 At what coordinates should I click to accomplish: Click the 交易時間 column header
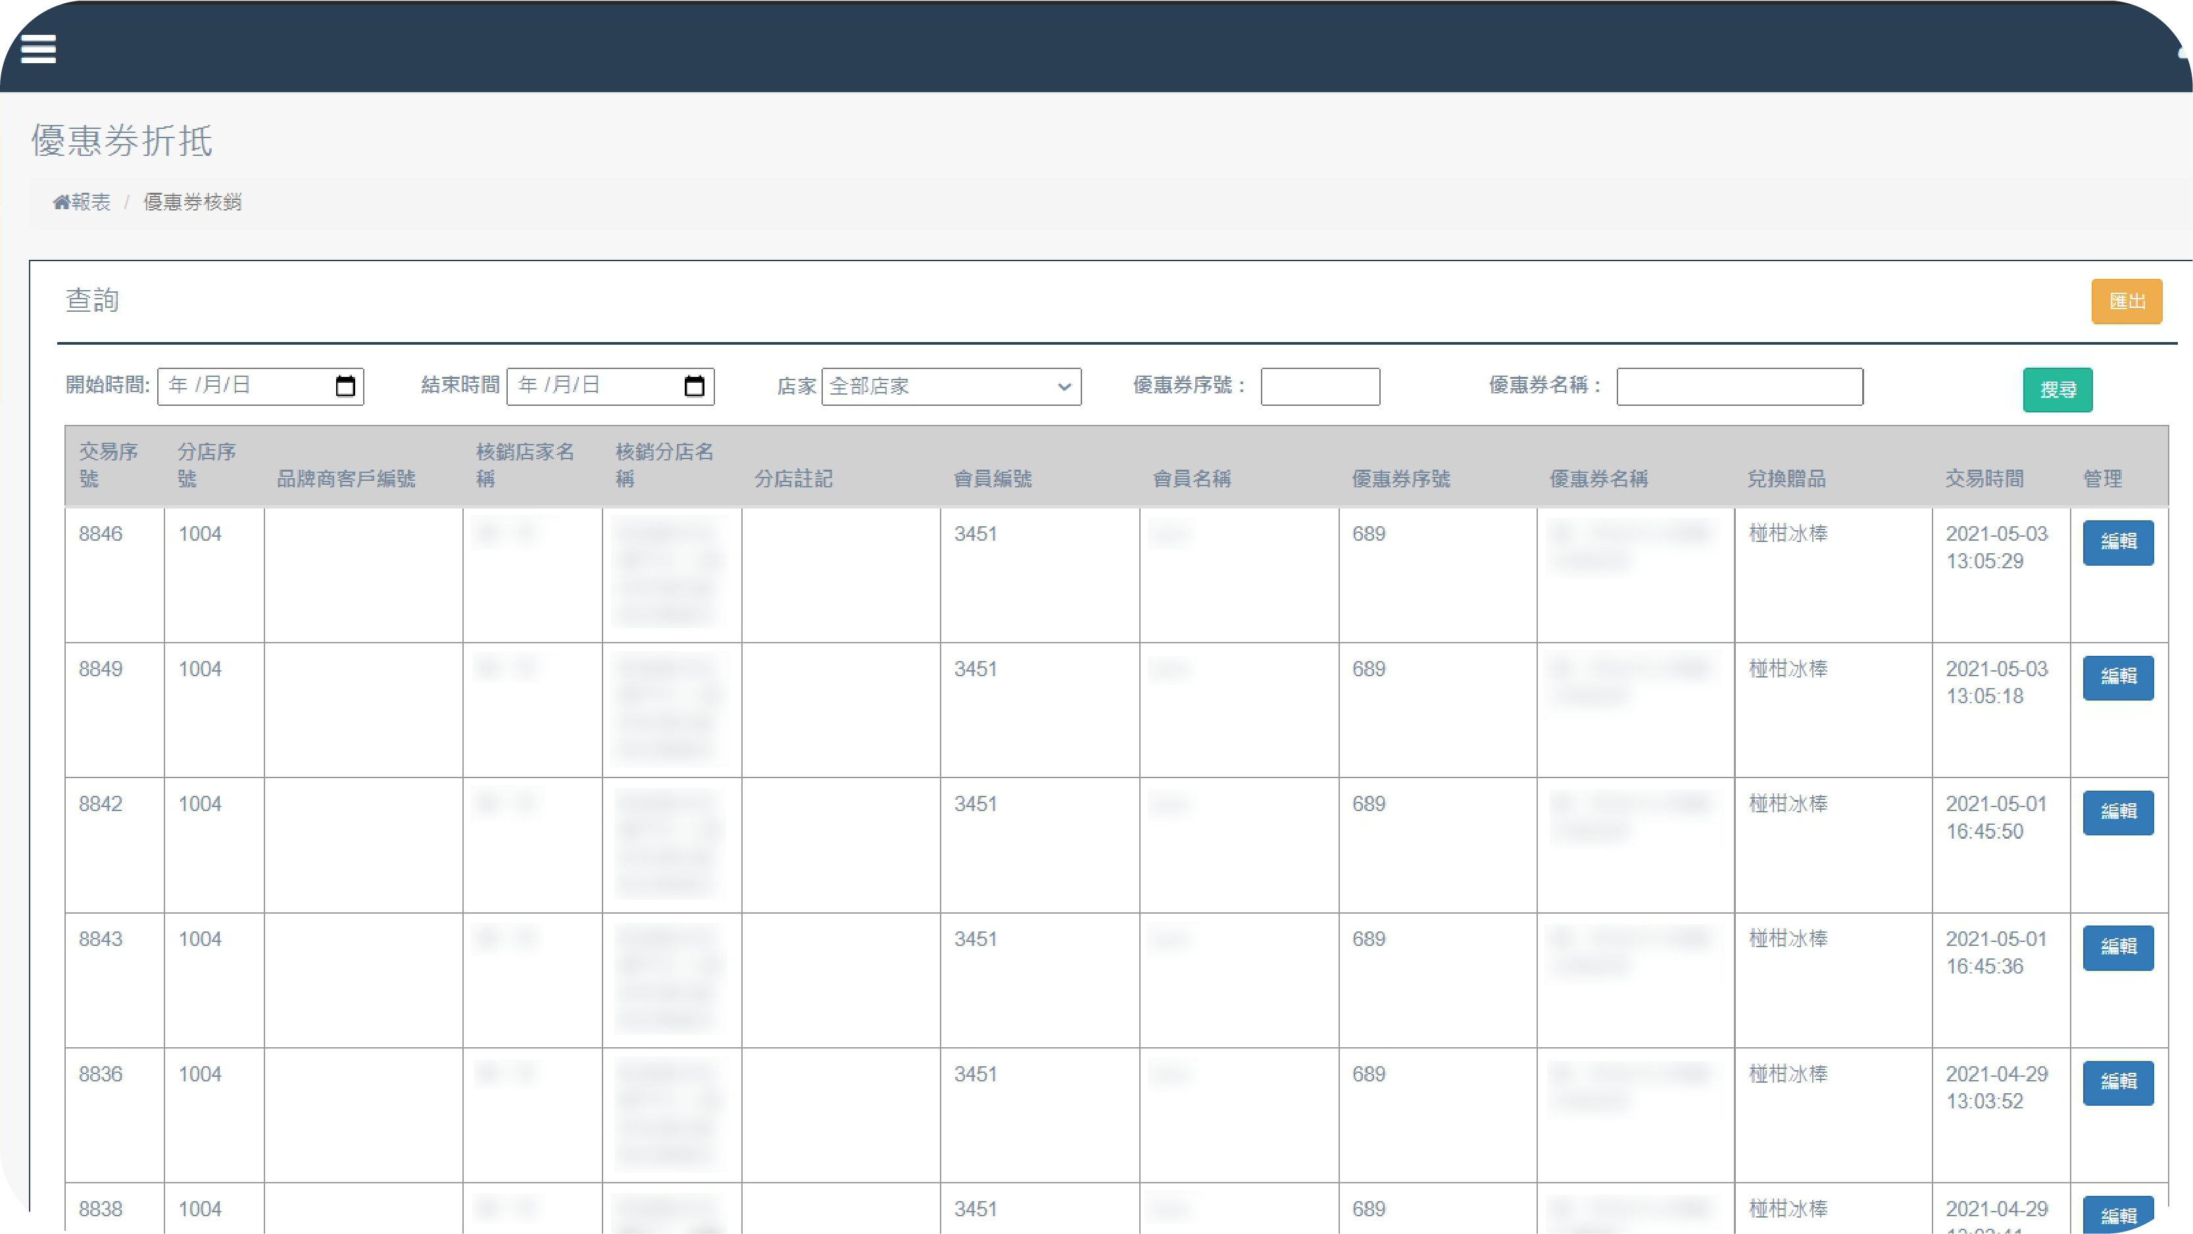tap(1984, 480)
